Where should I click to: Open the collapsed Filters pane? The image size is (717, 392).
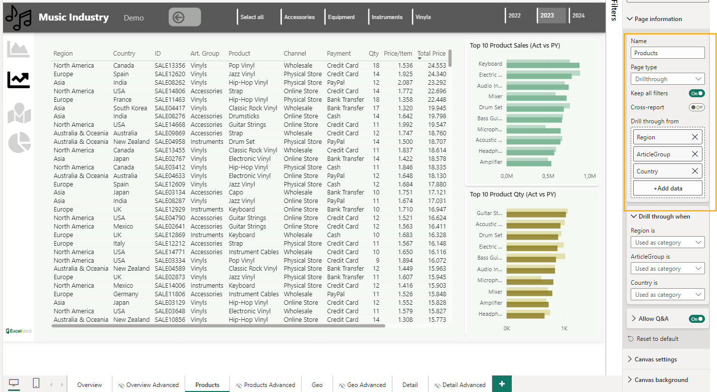click(x=614, y=11)
